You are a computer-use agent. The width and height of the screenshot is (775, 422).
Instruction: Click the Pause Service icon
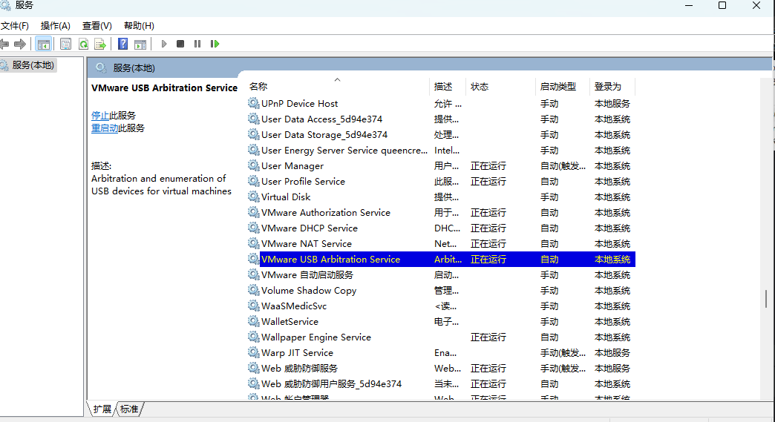197,44
